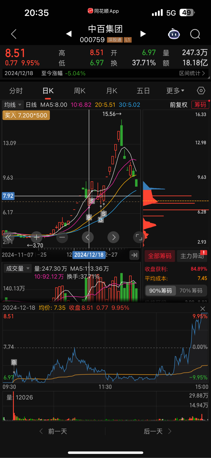Select 70%筹码 option
Screen dimensions: 211x458
coord(191,291)
